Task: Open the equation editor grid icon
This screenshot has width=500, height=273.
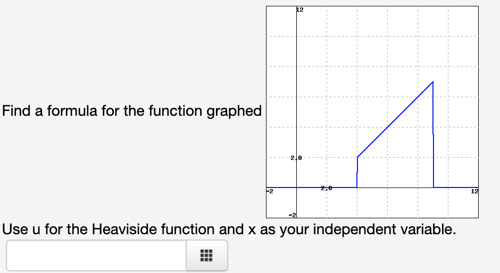Action: (206, 255)
